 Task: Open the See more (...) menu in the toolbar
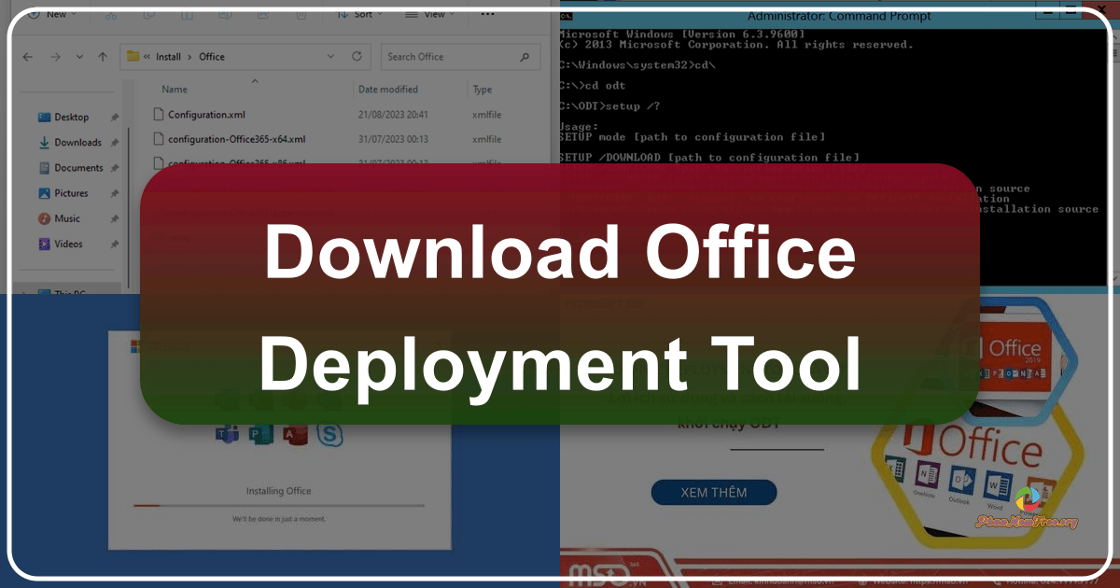(487, 14)
